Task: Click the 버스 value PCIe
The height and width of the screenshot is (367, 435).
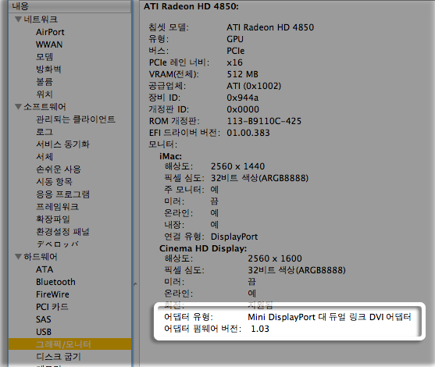Action: (236, 51)
